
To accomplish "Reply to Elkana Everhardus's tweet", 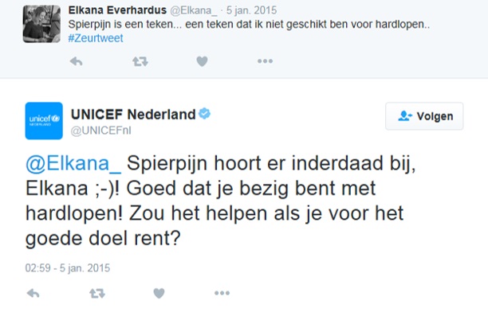I will [77, 61].
